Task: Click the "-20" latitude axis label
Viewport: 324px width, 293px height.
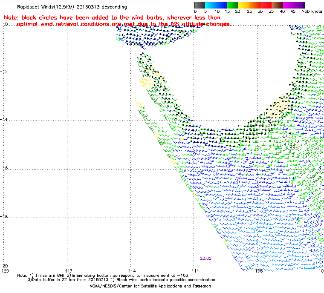Action: [4, 266]
